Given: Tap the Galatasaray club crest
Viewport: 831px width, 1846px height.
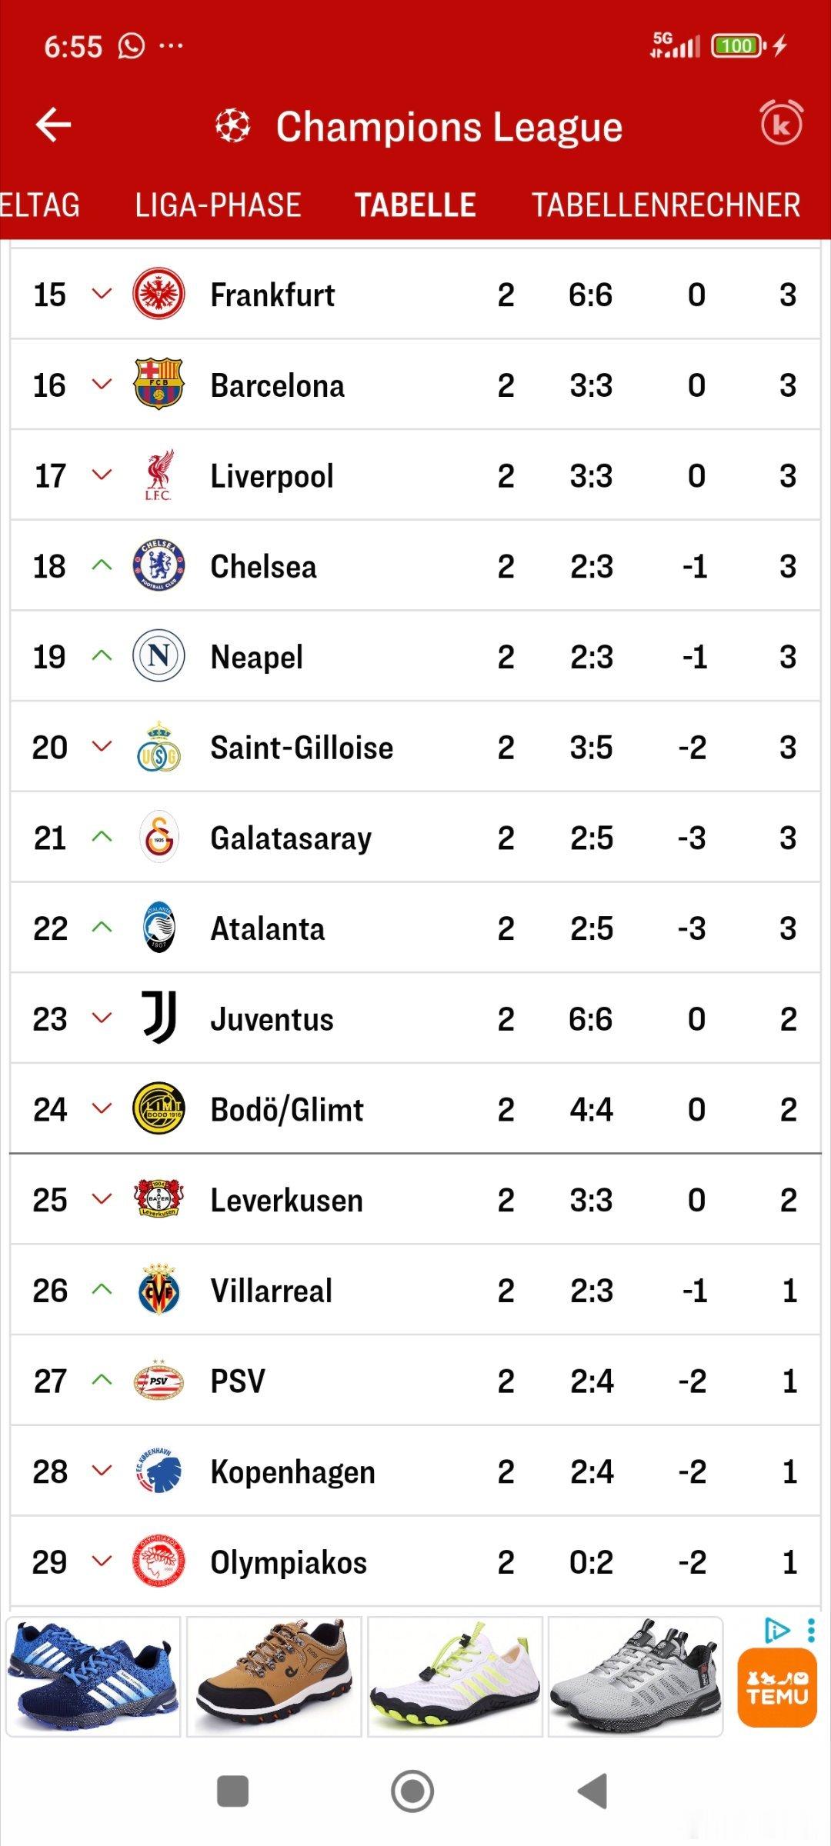Looking at the screenshot, I should (x=159, y=838).
